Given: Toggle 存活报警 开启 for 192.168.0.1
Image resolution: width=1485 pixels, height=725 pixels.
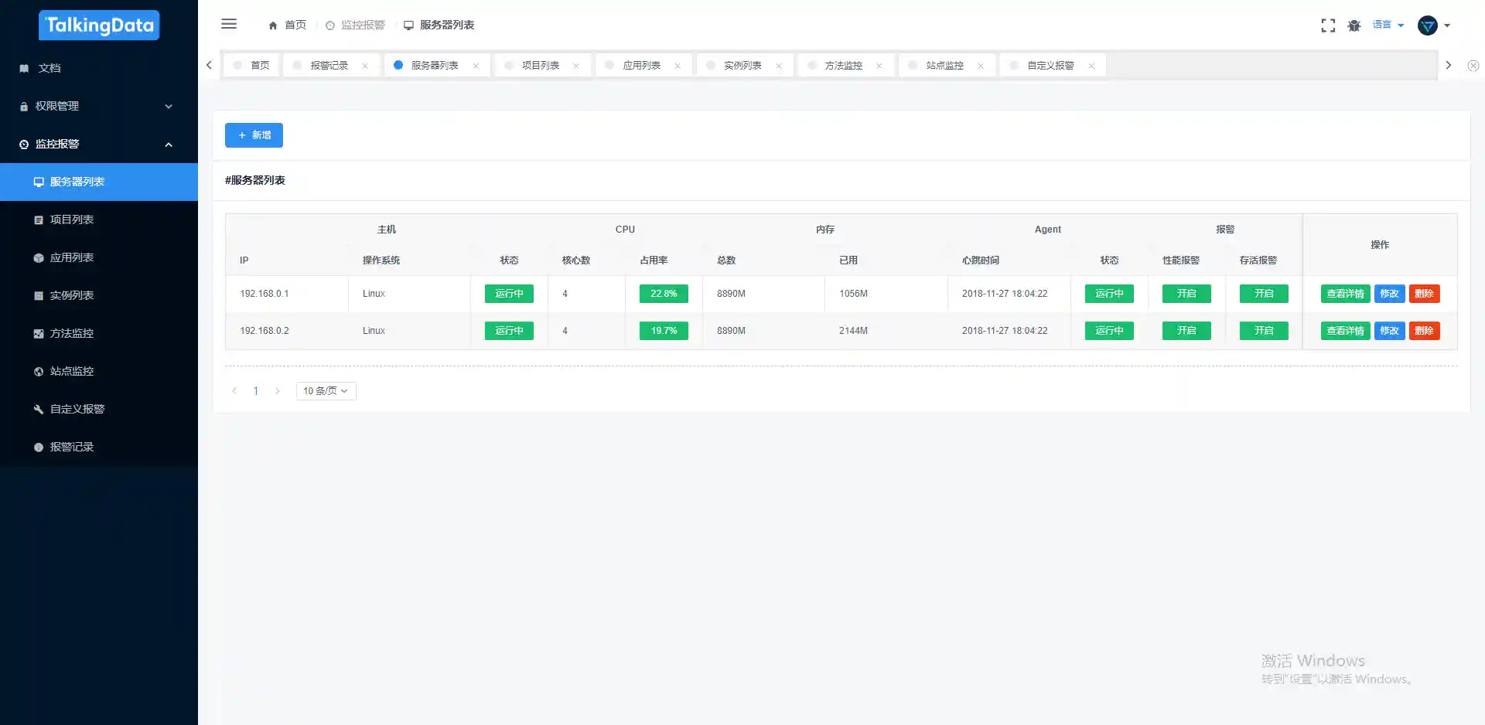Looking at the screenshot, I should tap(1263, 294).
